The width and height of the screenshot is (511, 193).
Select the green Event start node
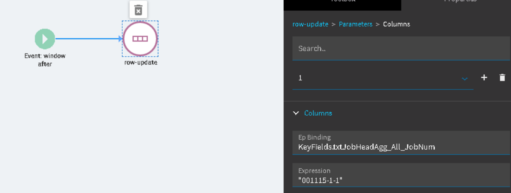tap(45, 39)
